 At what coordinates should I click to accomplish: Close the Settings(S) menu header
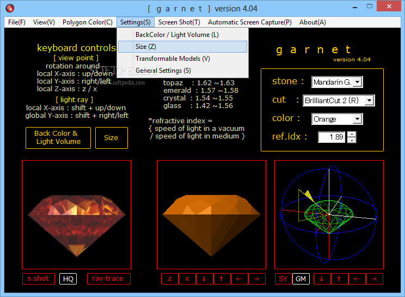[x=136, y=22]
